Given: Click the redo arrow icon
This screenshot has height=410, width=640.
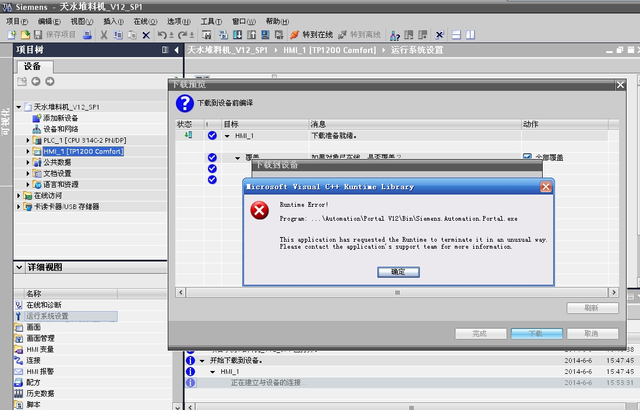Looking at the screenshot, I should [x=182, y=35].
